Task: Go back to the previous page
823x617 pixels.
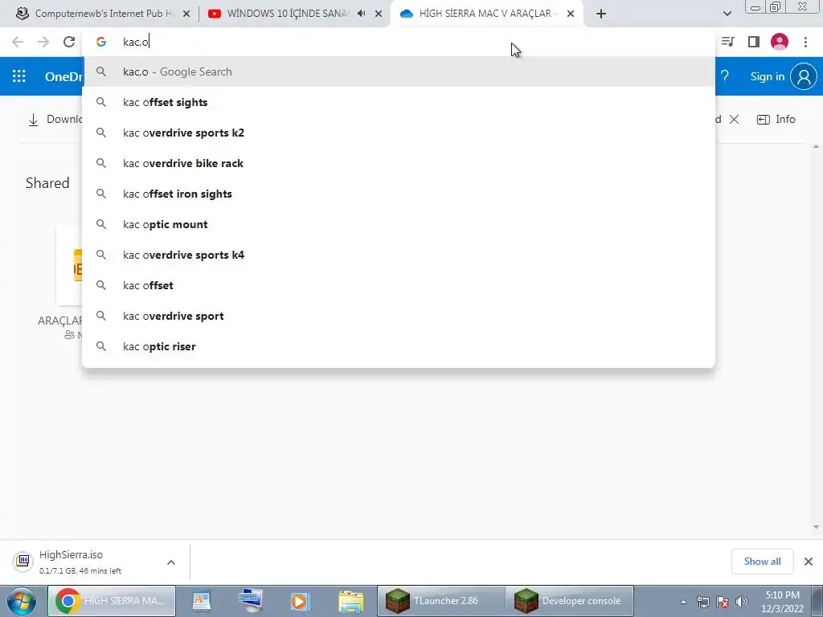Action: tap(18, 42)
